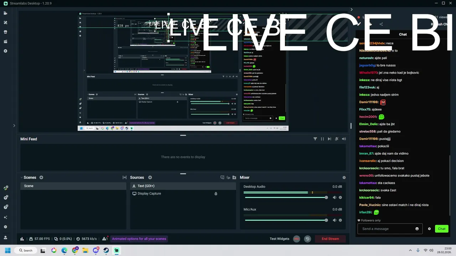The height and width of the screenshot is (256, 456).
Task: Toggle the REC recording button
Action: (x=296, y=239)
